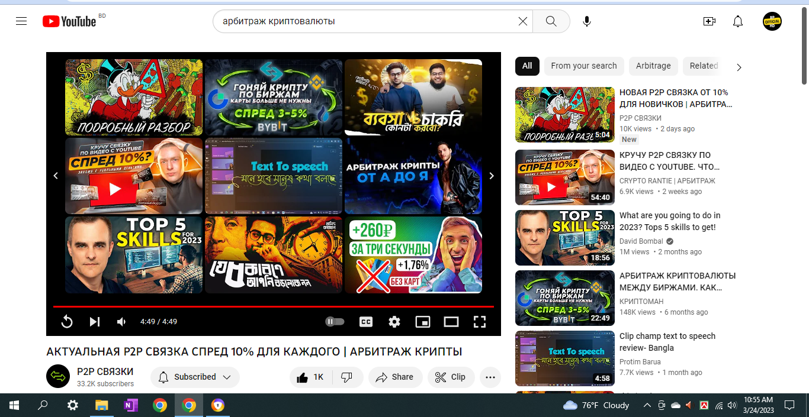
Task: Open the Windows taskbar search
Action: point(43,405)
